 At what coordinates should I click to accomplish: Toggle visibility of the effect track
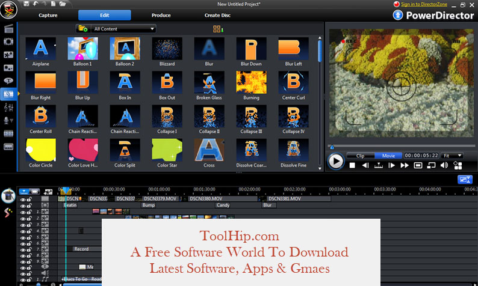22,206
